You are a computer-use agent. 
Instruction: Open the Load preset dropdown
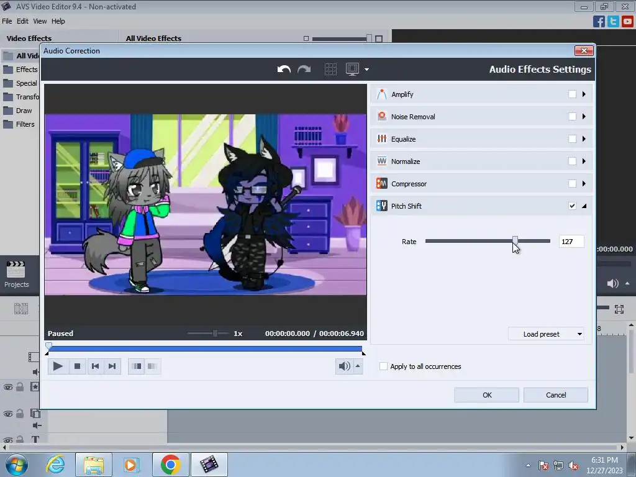pos(546,334)
